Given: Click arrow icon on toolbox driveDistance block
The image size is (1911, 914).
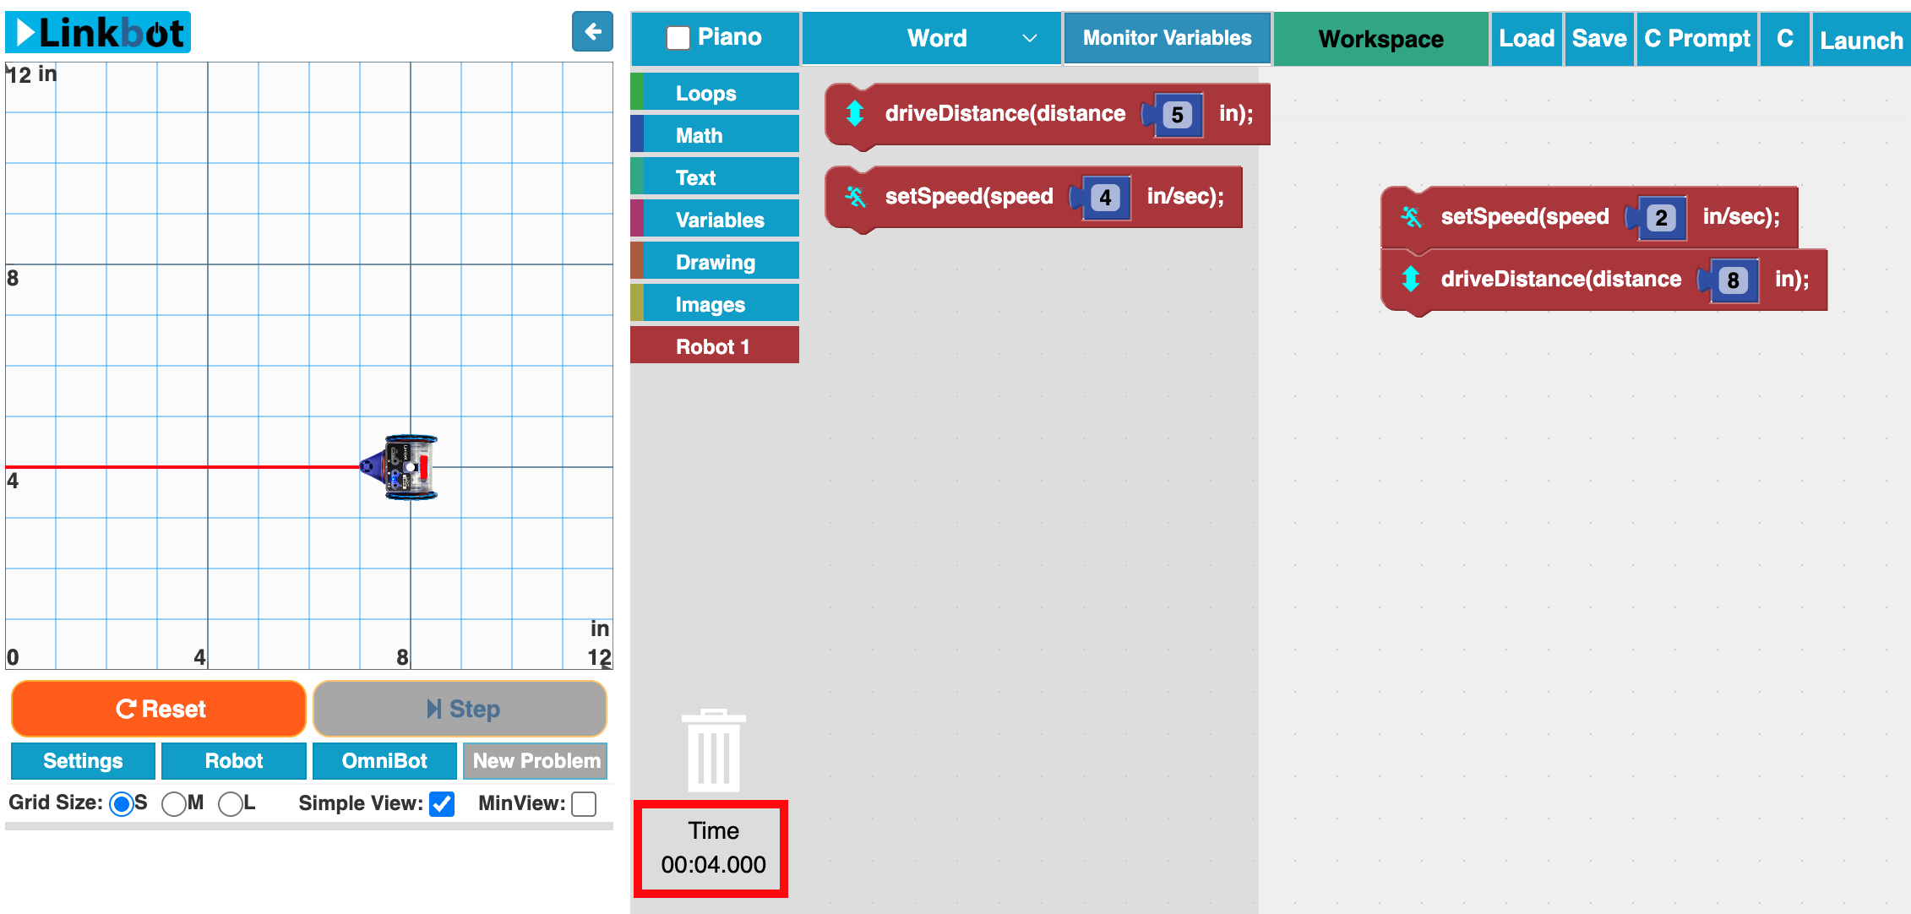Looking at the screenshot, I should click(x=854, y=113).
